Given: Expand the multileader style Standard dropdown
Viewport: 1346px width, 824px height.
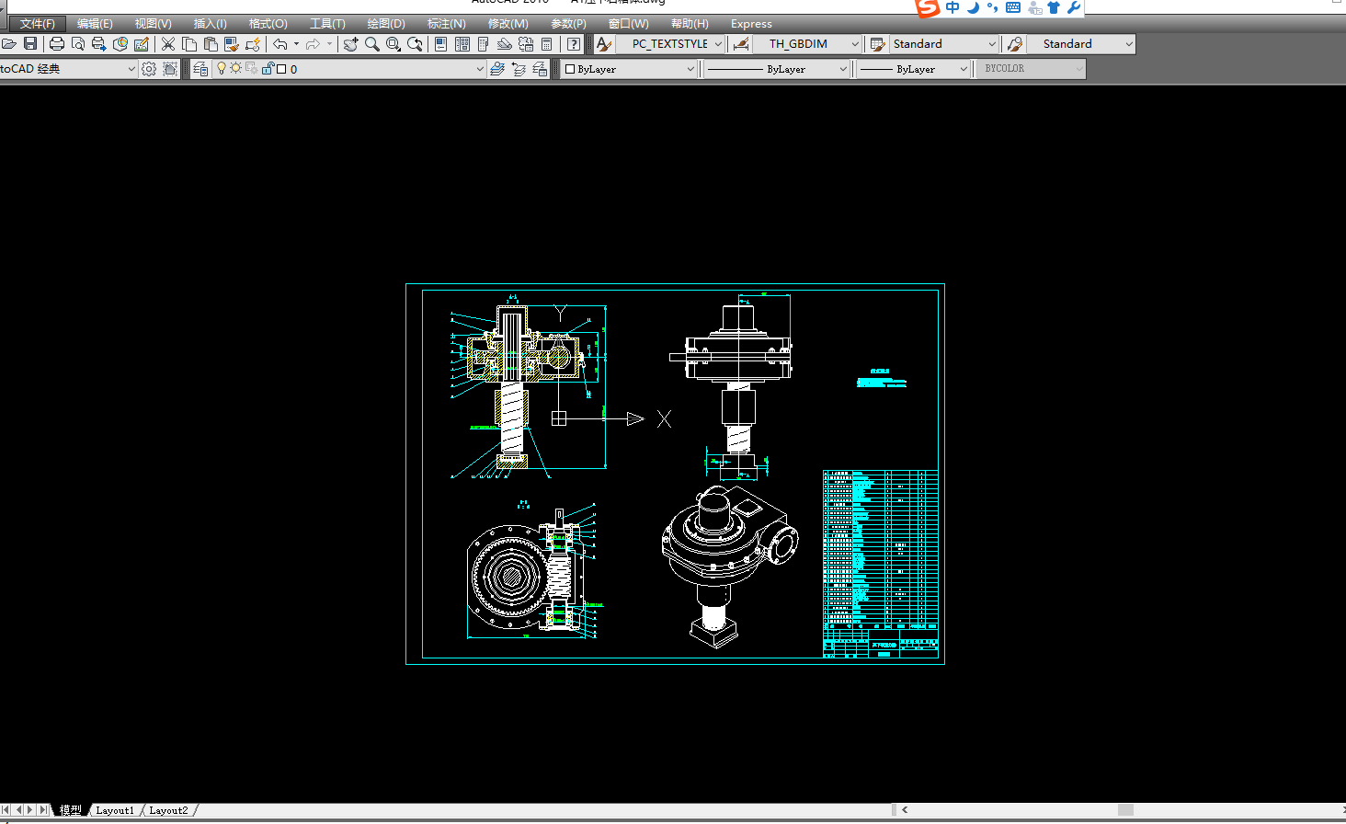Looking at the screenshot, I should click(x=1129, y=44).
